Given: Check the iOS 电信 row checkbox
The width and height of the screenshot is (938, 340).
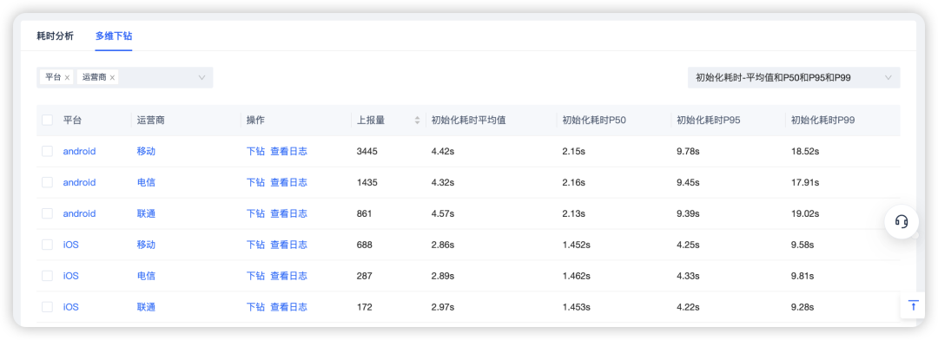Looking at the screenshot, I should coord(47,276).
